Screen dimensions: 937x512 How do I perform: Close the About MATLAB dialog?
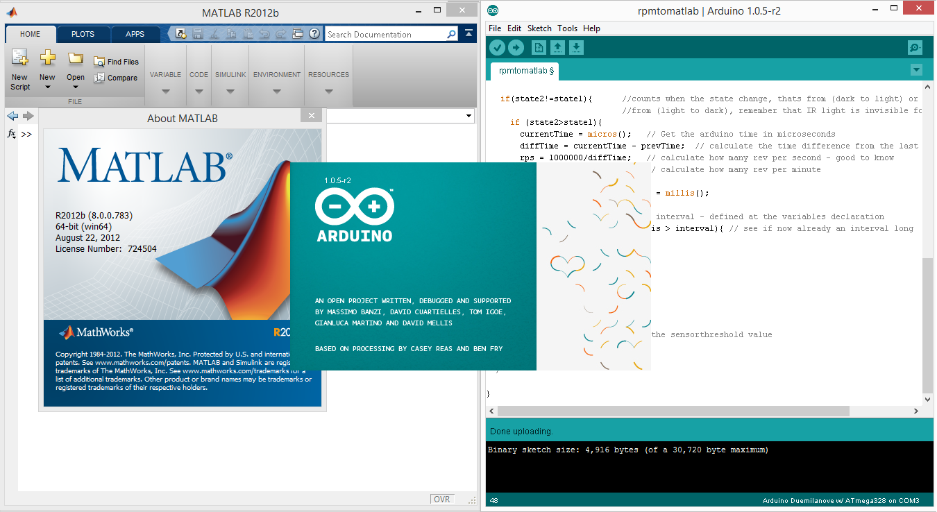(x=312, y=117)
